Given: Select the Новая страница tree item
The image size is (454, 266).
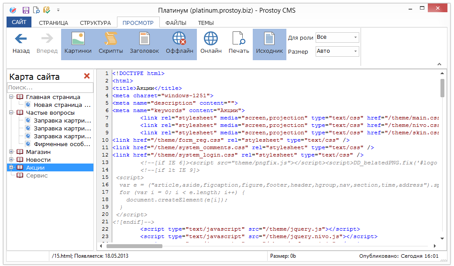Looking at the screenshot, I should tap(62, 105).
